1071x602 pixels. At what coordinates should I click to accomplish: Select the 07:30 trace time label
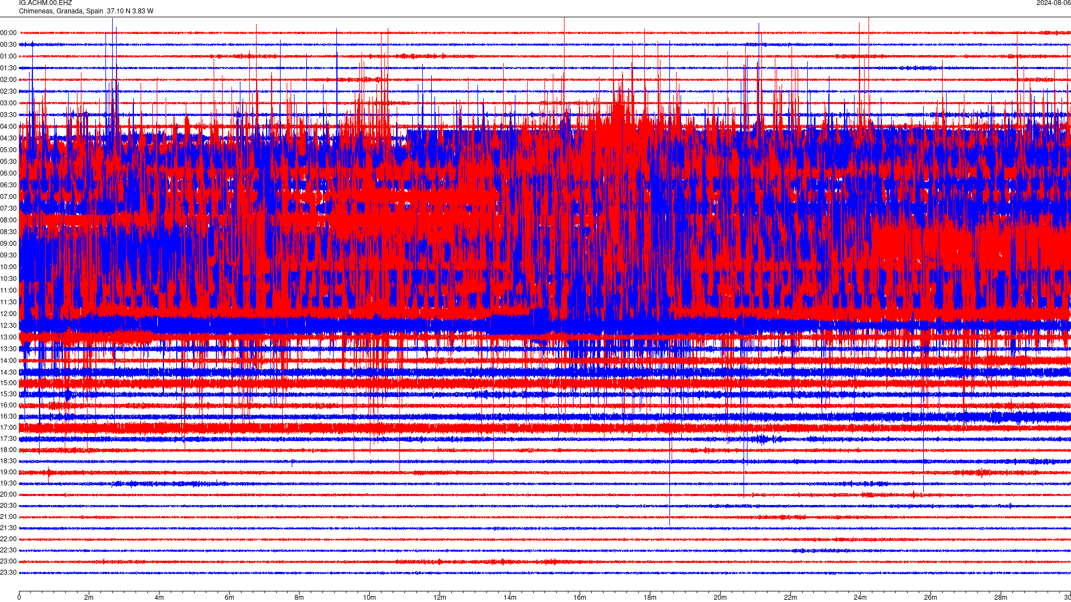[x=8, y=208]
